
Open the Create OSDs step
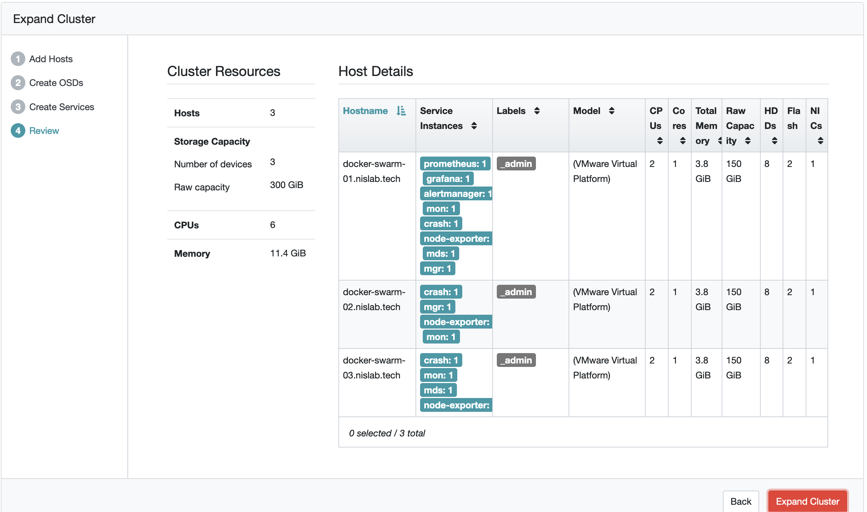[x=56, y=83]
